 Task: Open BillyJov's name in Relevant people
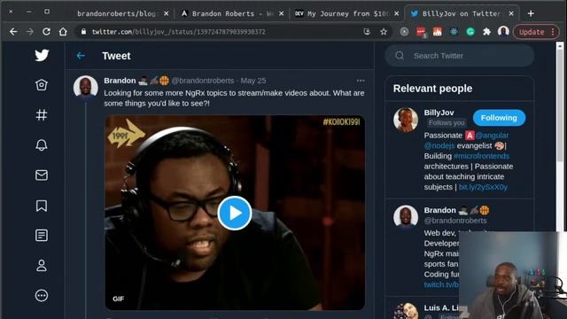point(439,113)
